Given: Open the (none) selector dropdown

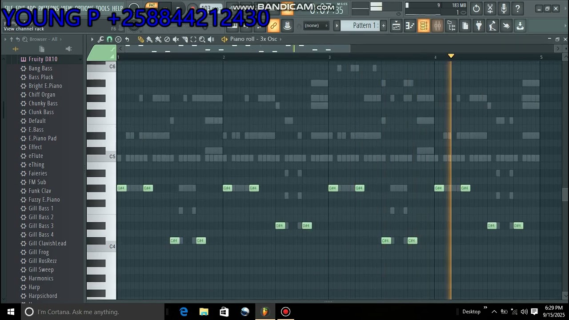Looking at the screenshot, I should [x=316, y=26].
